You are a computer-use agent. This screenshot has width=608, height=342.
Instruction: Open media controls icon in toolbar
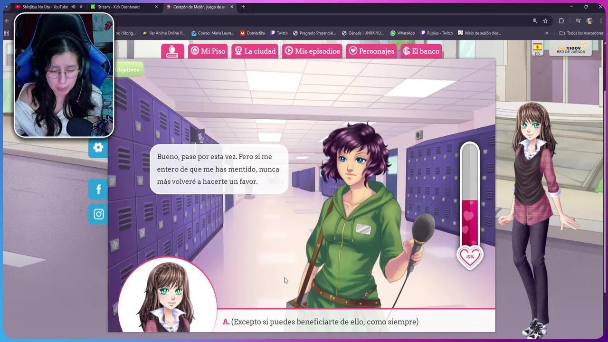pos(578,21)
